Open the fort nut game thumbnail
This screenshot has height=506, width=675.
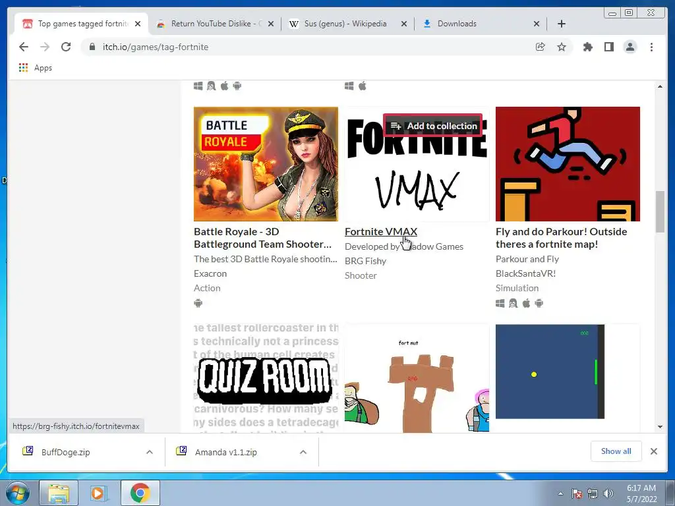(x=417, y=378)
